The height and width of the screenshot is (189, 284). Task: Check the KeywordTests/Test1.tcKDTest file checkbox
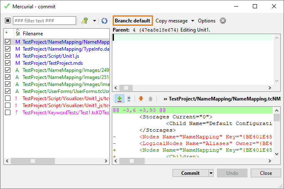click(7, 113)
